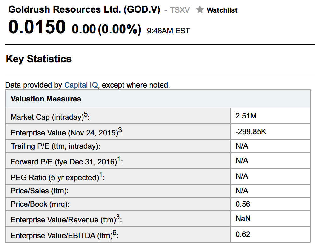Select the 2.51M market cap value
Viewport: 315px width, 247px height.
pyautogui.click(x=246, y=116)
